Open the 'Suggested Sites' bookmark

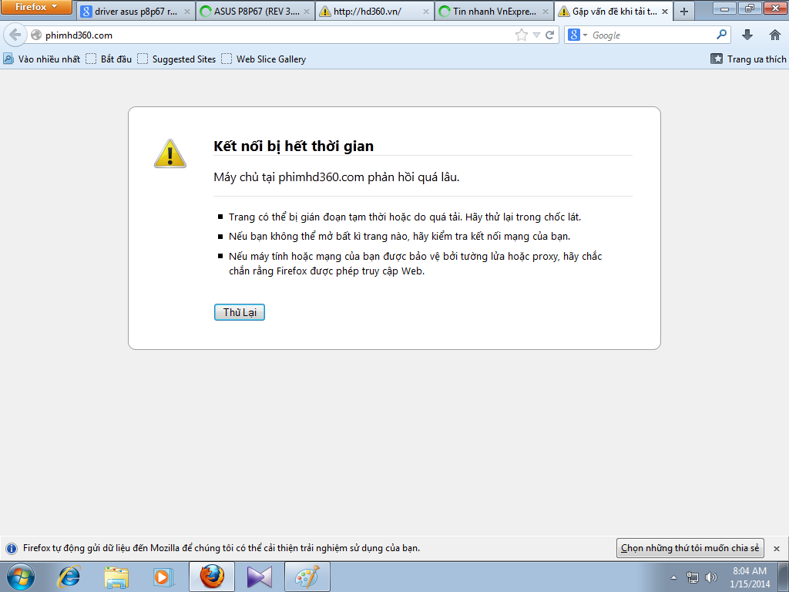coord(176,59)
